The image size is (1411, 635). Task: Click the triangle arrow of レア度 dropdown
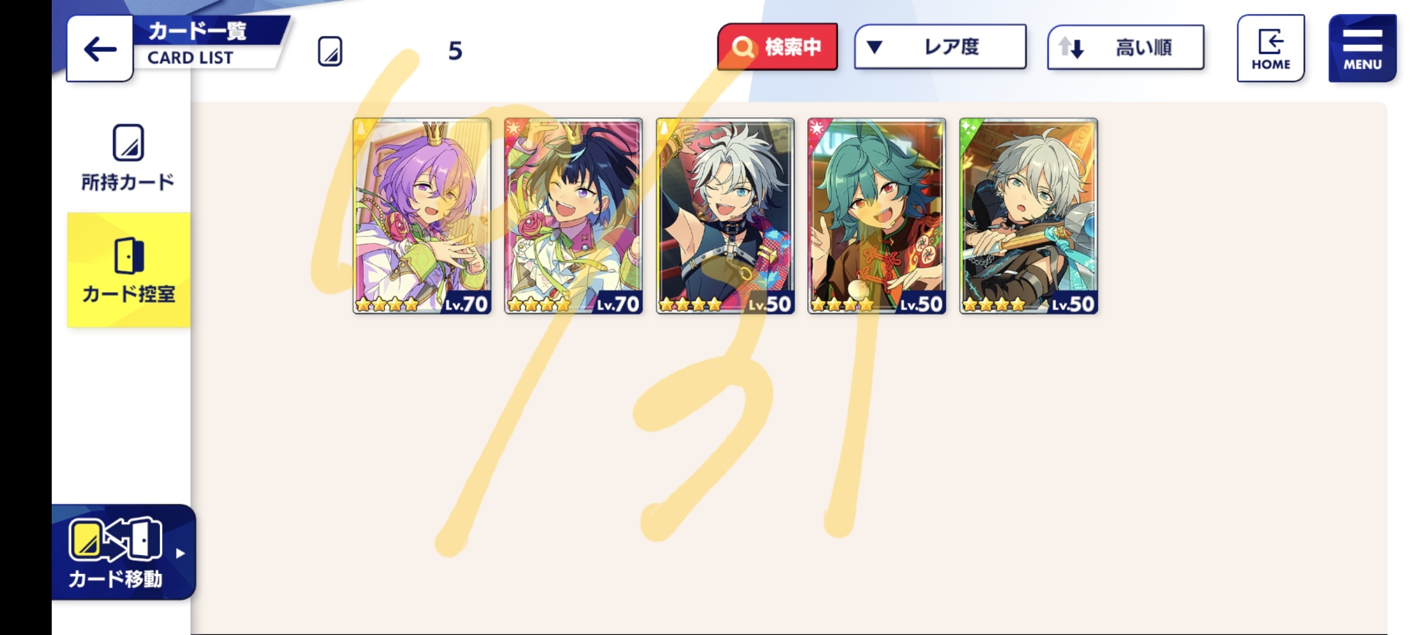point(874,47)
